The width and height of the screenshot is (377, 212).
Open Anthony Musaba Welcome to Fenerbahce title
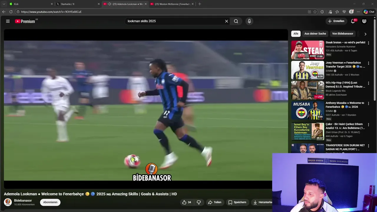(x=345, y=105)
